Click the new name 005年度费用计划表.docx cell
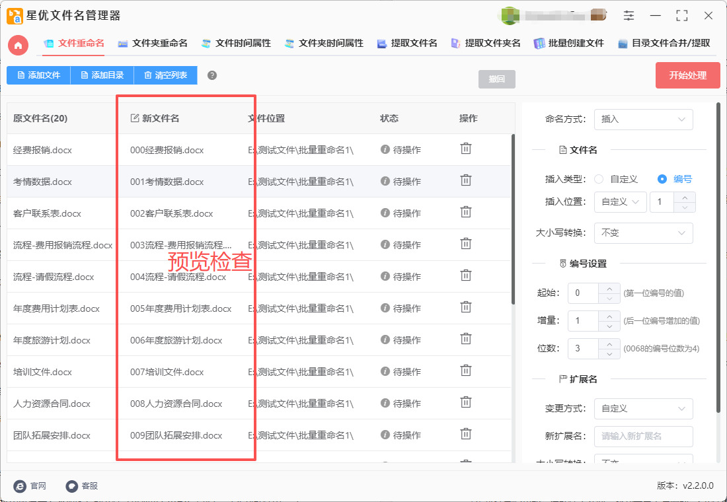 point(181,308)
